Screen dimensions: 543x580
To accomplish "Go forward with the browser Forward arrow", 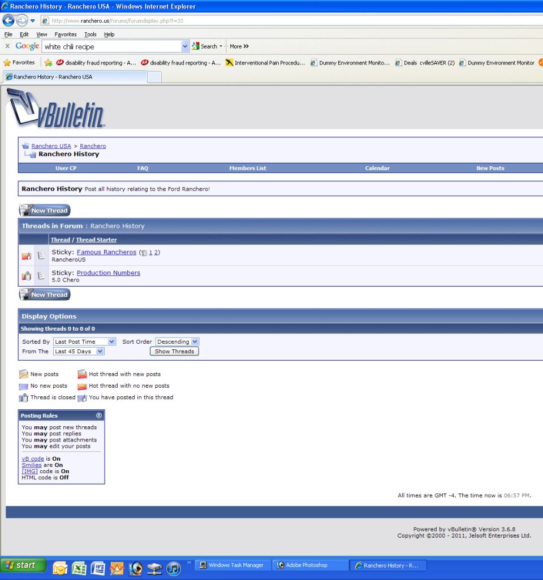I will (x=22, y=20).
